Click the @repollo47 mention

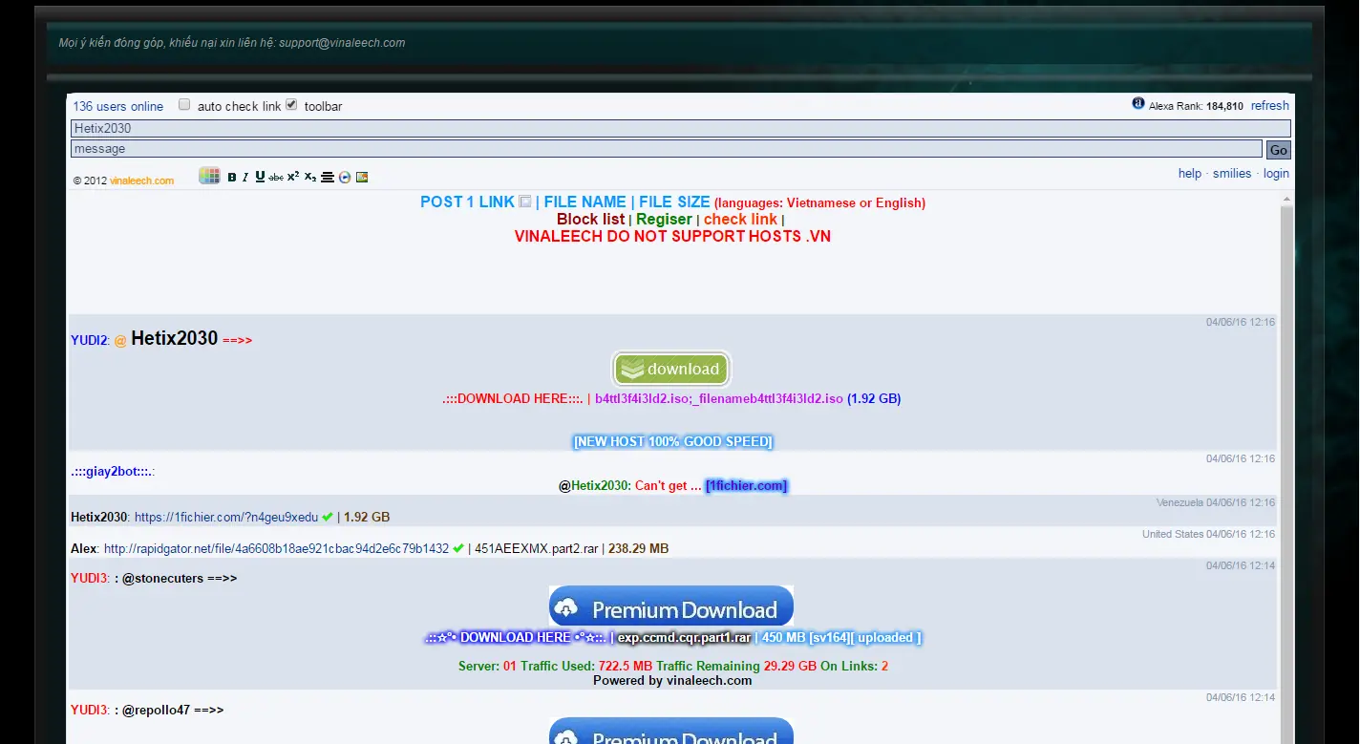point(157,710)
